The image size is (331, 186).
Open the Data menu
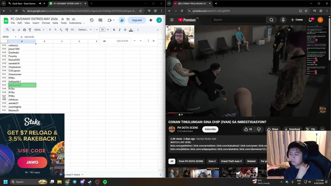click(55, 23)
